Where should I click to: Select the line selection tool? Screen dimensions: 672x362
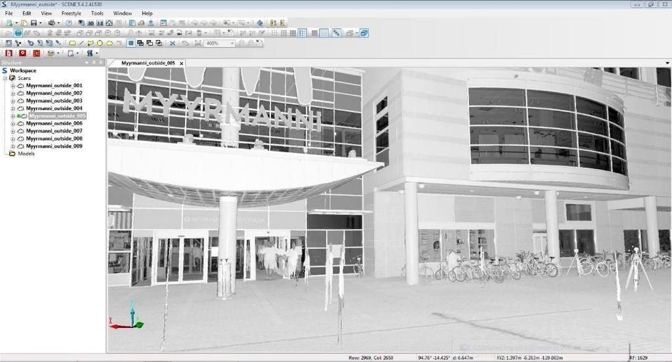(81, 43)
